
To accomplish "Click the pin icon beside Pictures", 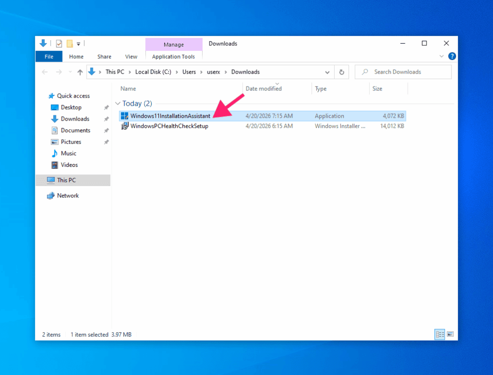I will coord(106,142).
